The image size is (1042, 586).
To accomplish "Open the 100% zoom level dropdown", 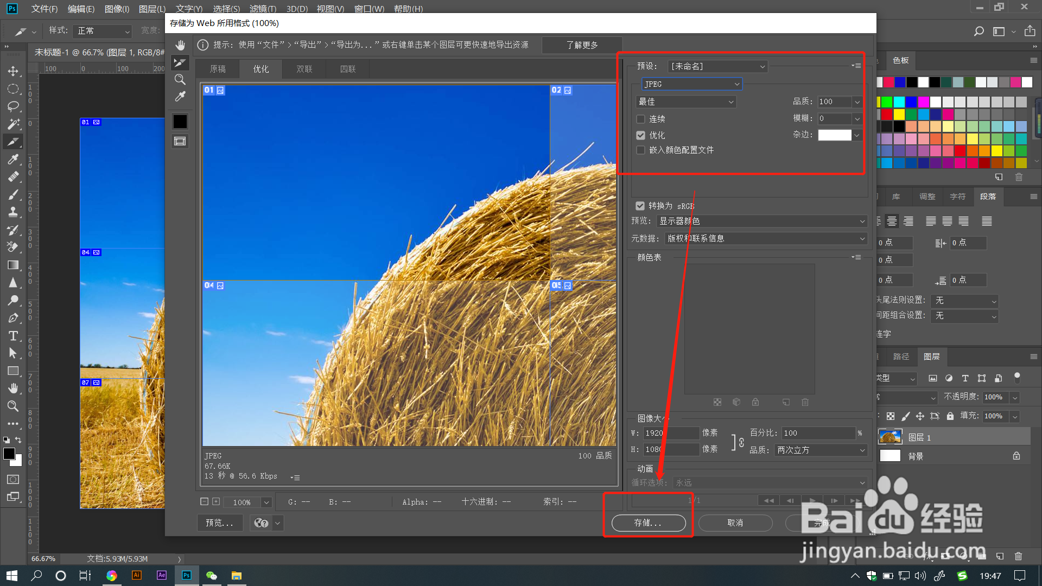I will tap(266, 502).
